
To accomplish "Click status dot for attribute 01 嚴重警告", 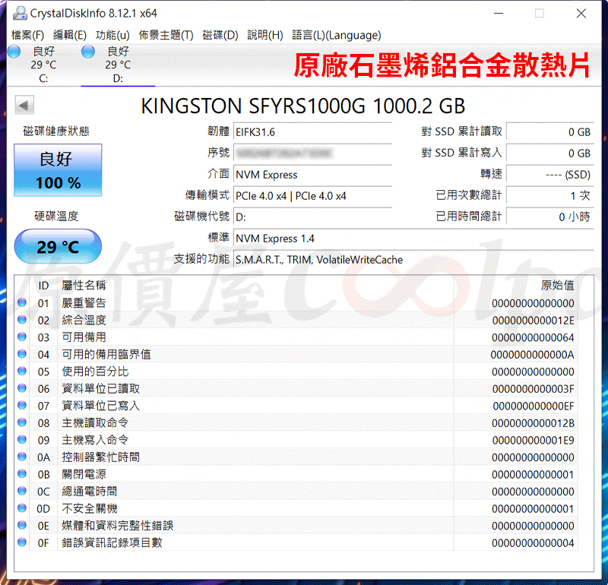I will 22,302.
